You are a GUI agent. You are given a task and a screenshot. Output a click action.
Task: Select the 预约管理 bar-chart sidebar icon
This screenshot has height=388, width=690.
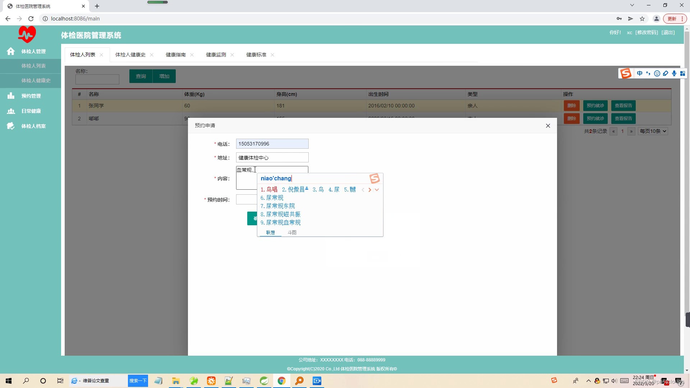pyautogui.click(x=11, y=96)
